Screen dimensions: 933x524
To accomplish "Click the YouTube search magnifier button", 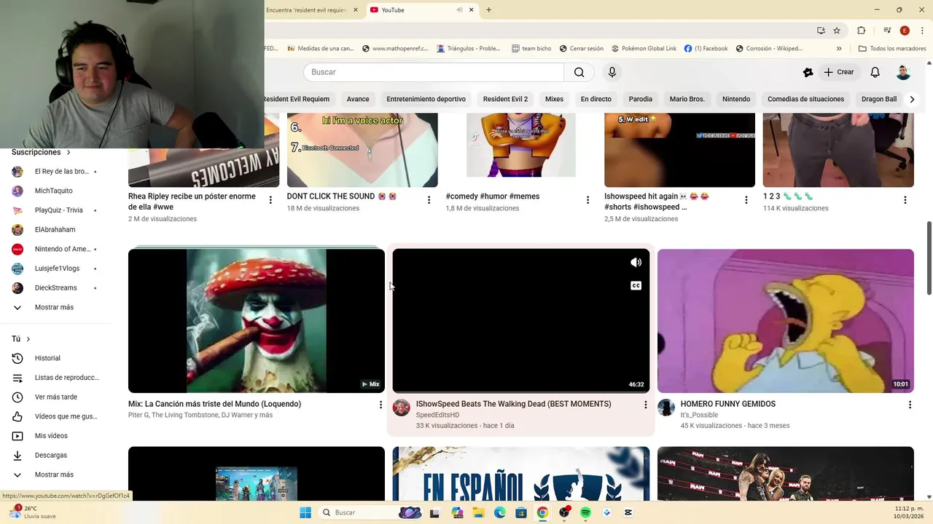I will 579,72.
